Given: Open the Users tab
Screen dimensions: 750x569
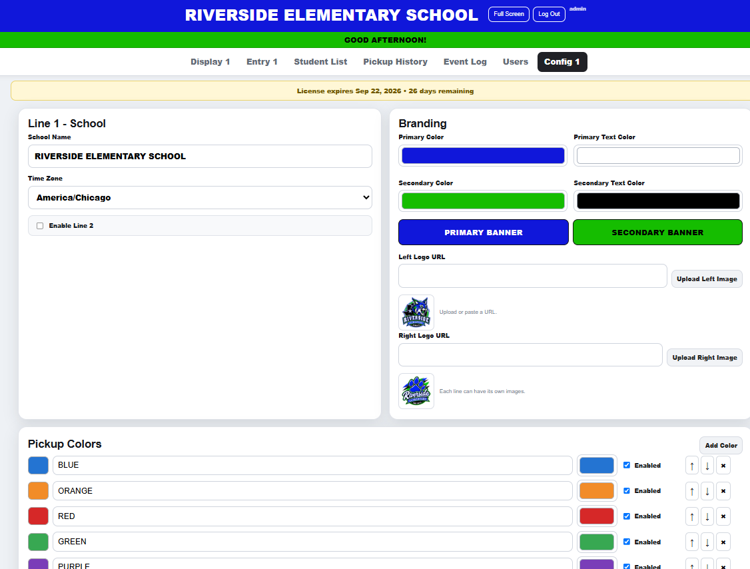Looking at the screenshot, I should [x=515, y=62].
